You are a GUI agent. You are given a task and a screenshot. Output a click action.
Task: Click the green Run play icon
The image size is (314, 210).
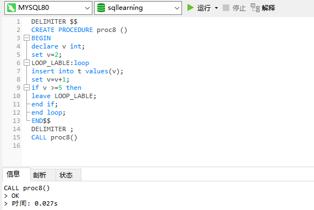click(190, 8)
